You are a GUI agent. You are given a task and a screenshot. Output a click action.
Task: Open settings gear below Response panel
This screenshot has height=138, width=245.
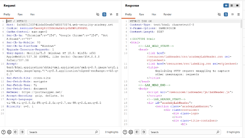point(131,132)
